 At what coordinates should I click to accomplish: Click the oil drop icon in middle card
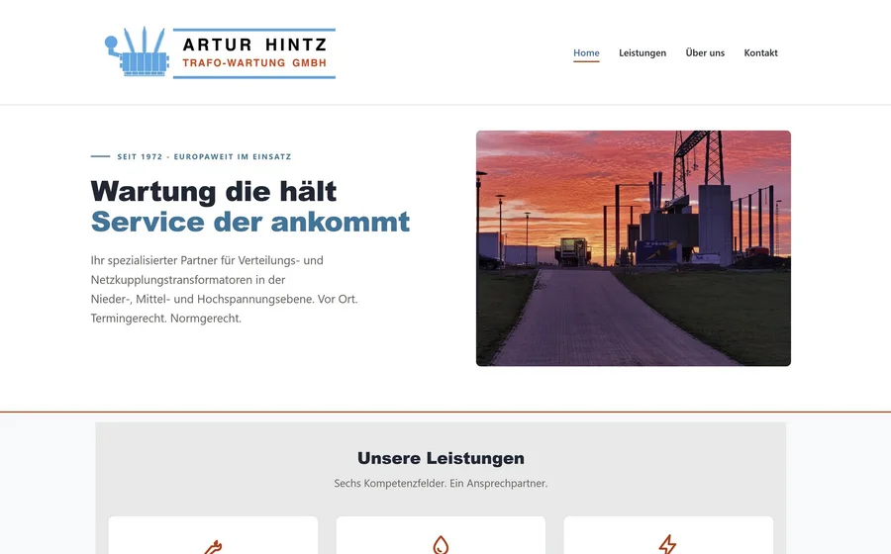441,545
